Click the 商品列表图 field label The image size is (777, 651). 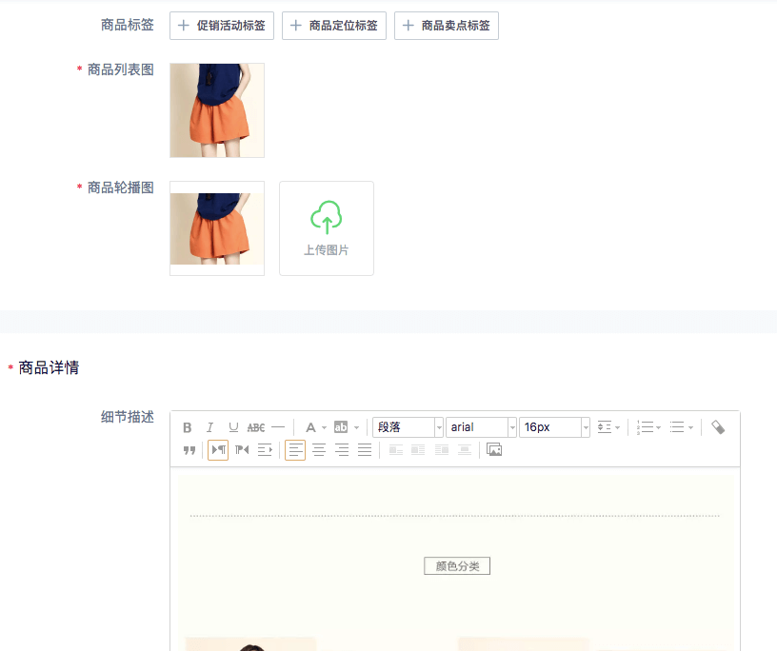(120, 69)
